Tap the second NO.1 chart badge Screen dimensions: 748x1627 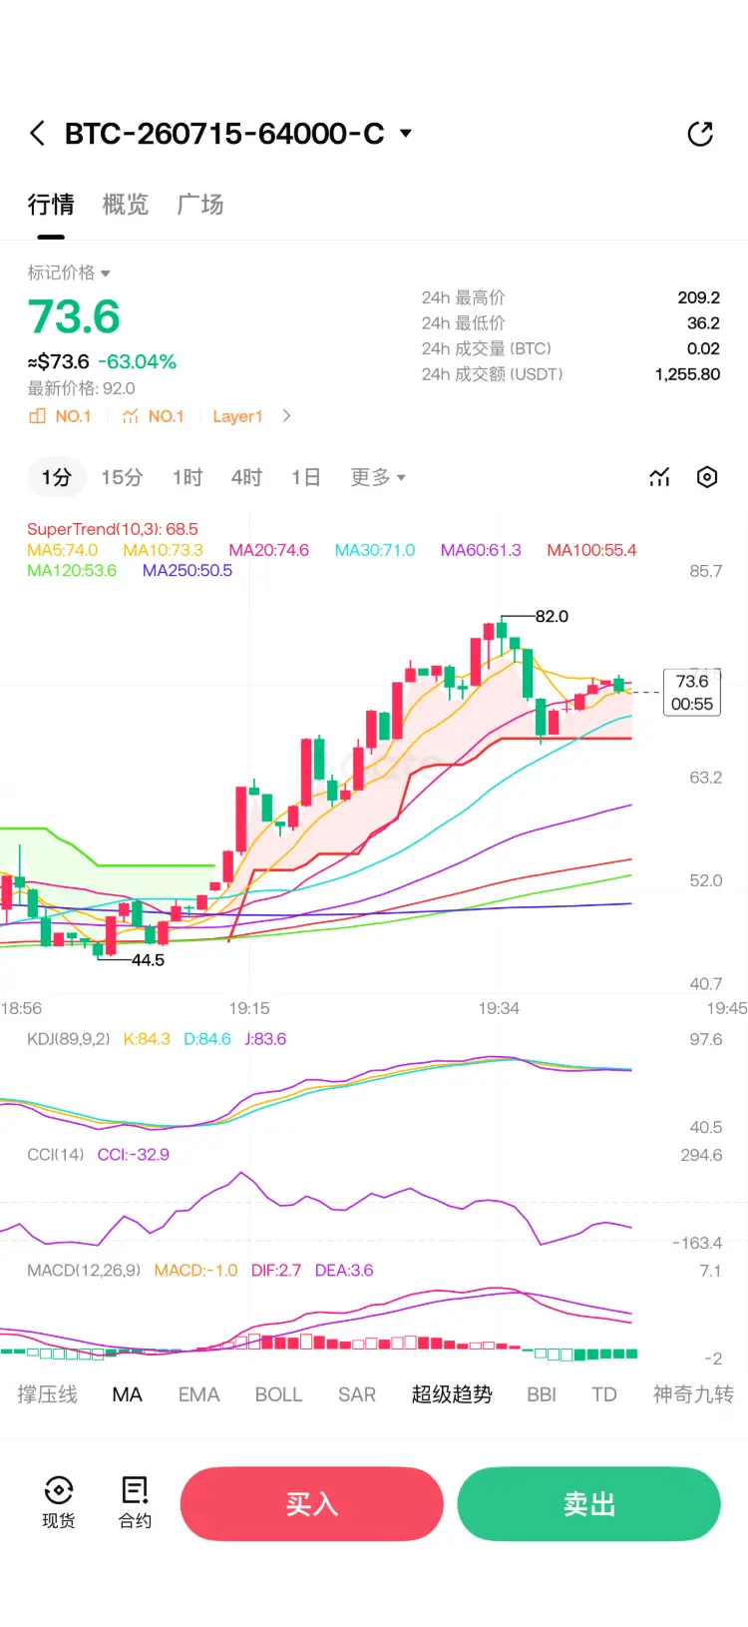click(153, 416)
